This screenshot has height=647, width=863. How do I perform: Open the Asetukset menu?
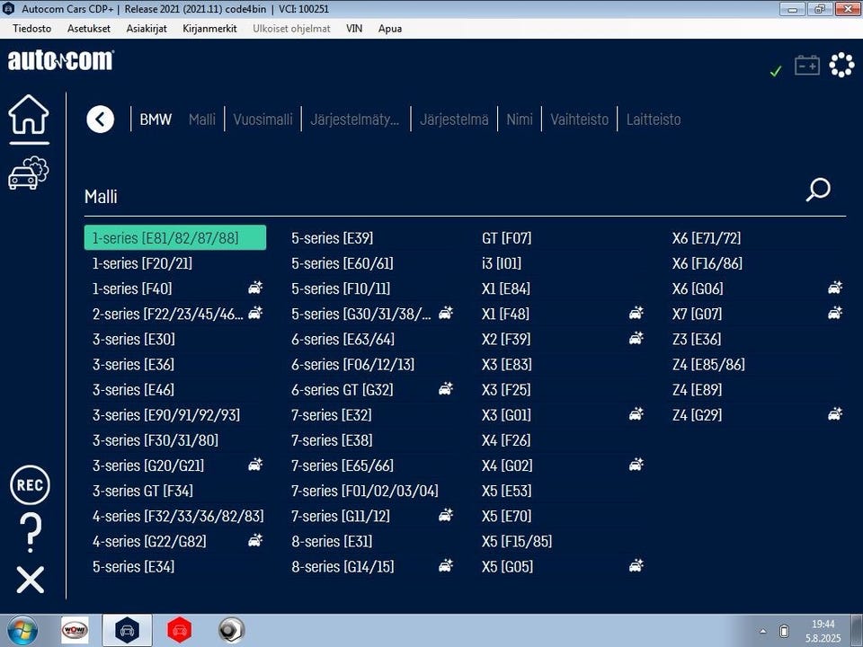[89, 29]
